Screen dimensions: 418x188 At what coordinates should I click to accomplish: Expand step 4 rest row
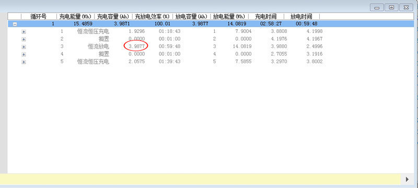[x=24, y=54]
